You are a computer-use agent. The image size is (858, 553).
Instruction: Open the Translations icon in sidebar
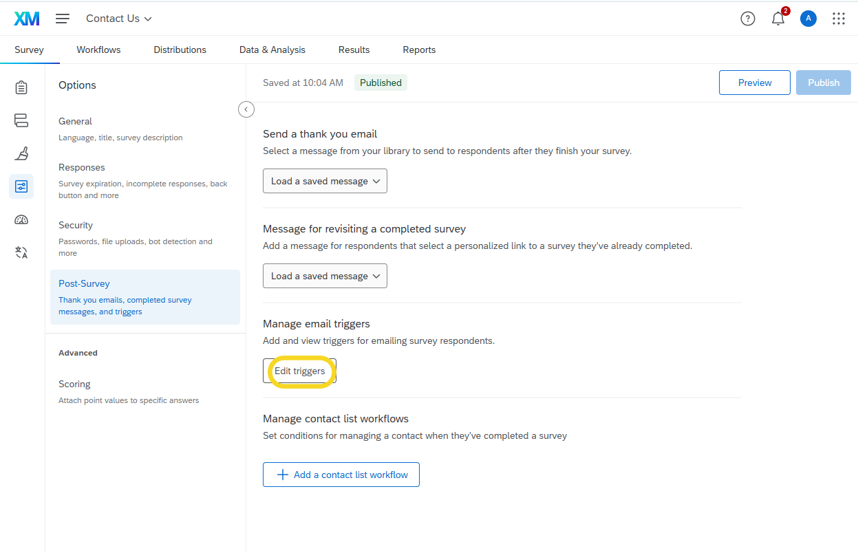tap(21, 252)
